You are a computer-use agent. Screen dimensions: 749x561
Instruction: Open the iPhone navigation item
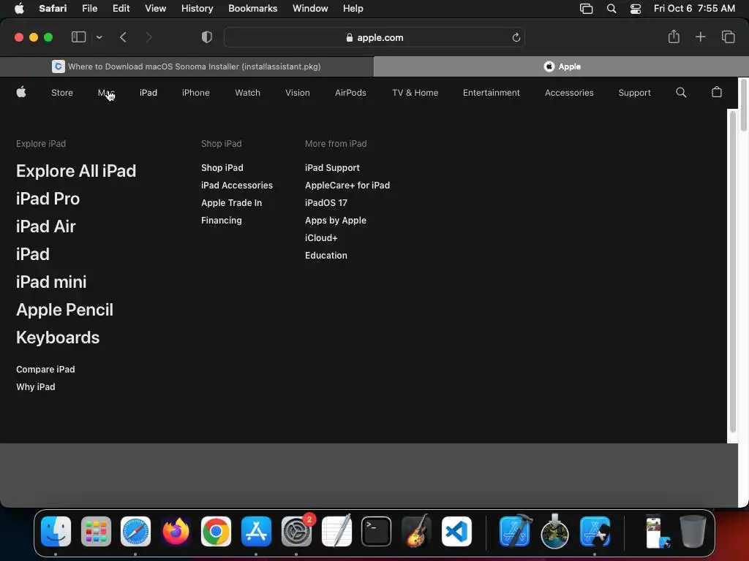pyautogui.click(x=196, y=93)
